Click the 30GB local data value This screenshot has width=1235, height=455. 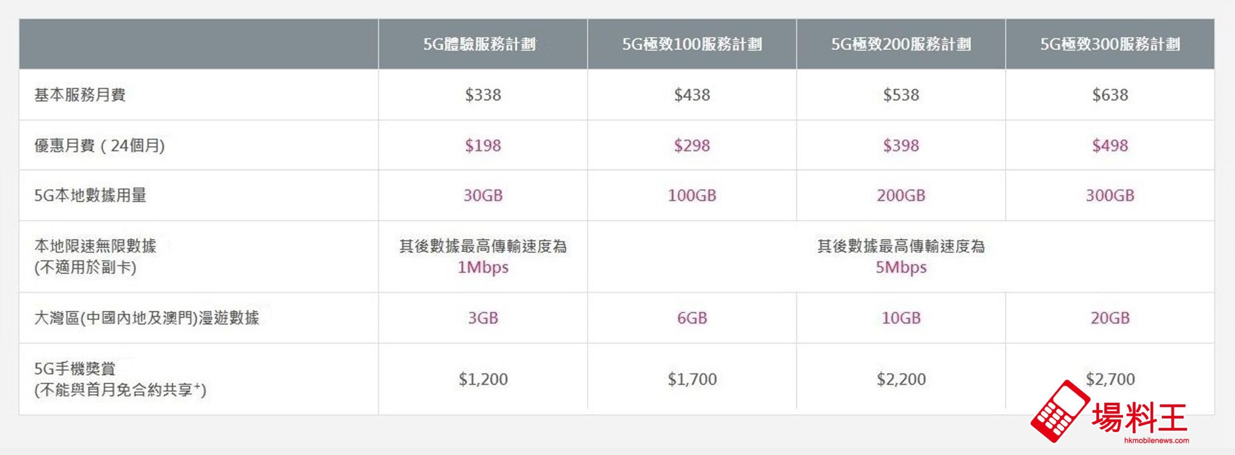(483, 196)
